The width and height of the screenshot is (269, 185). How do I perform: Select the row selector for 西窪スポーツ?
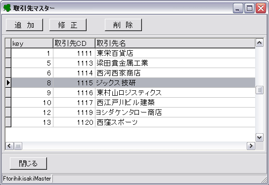[x=8, y=122]
